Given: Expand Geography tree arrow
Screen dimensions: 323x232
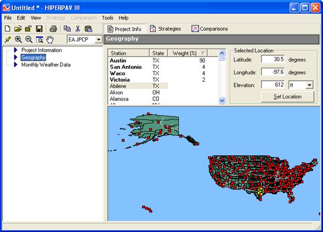Looking at the screenshot, I should [16, 57].
